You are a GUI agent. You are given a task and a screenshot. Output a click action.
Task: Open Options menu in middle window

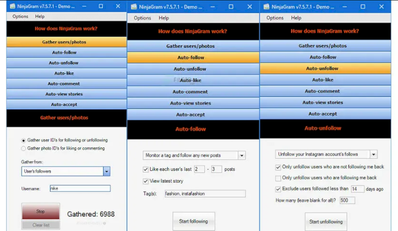point(142,18)
